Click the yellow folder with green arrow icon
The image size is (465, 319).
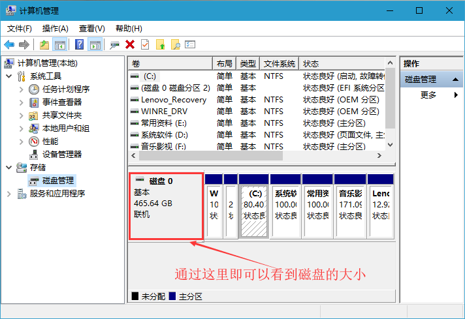point(161,45)
